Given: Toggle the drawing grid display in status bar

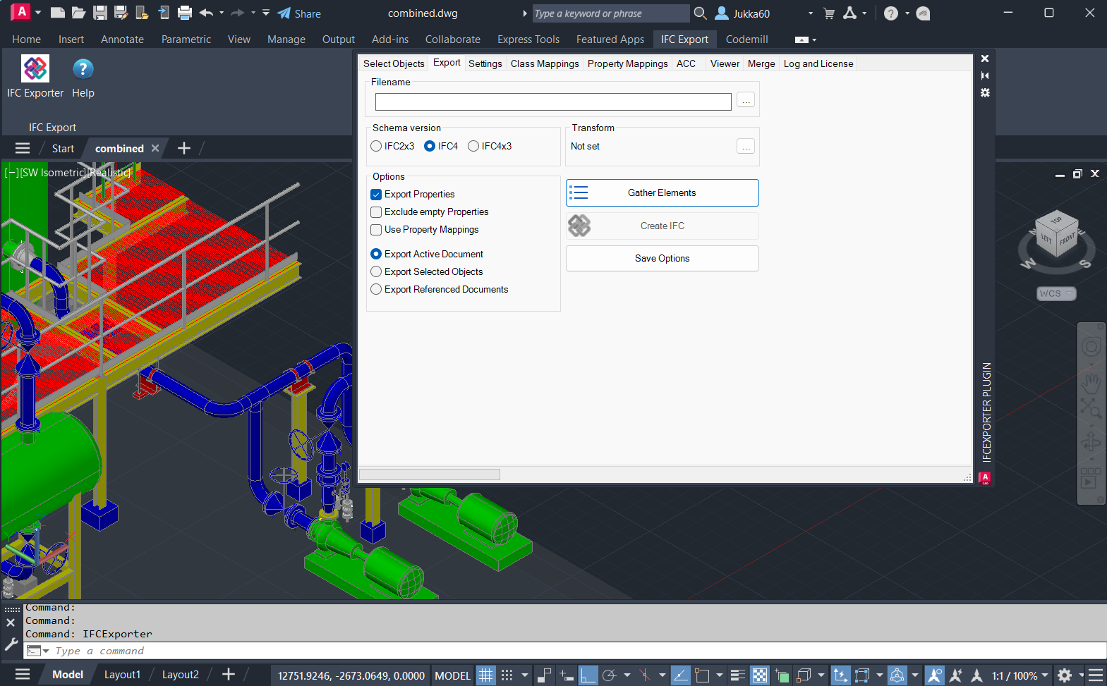Looking at the screenshot, I should (x=486, y=675).
